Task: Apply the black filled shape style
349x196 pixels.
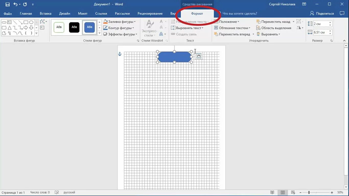Action: coord(74,27)
